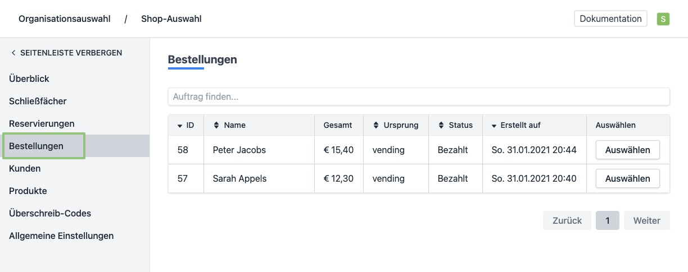Viewport: 688px width, 272px height.
Task: Sort orders by Name column
Action: 216,126
